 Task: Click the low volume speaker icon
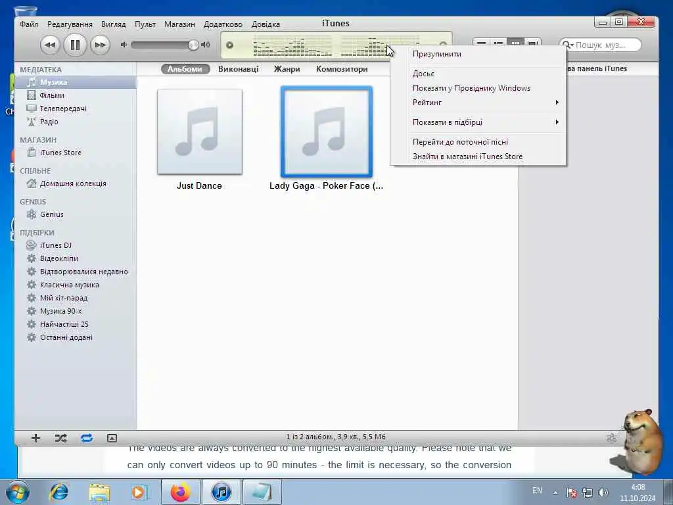click(124, 45)
